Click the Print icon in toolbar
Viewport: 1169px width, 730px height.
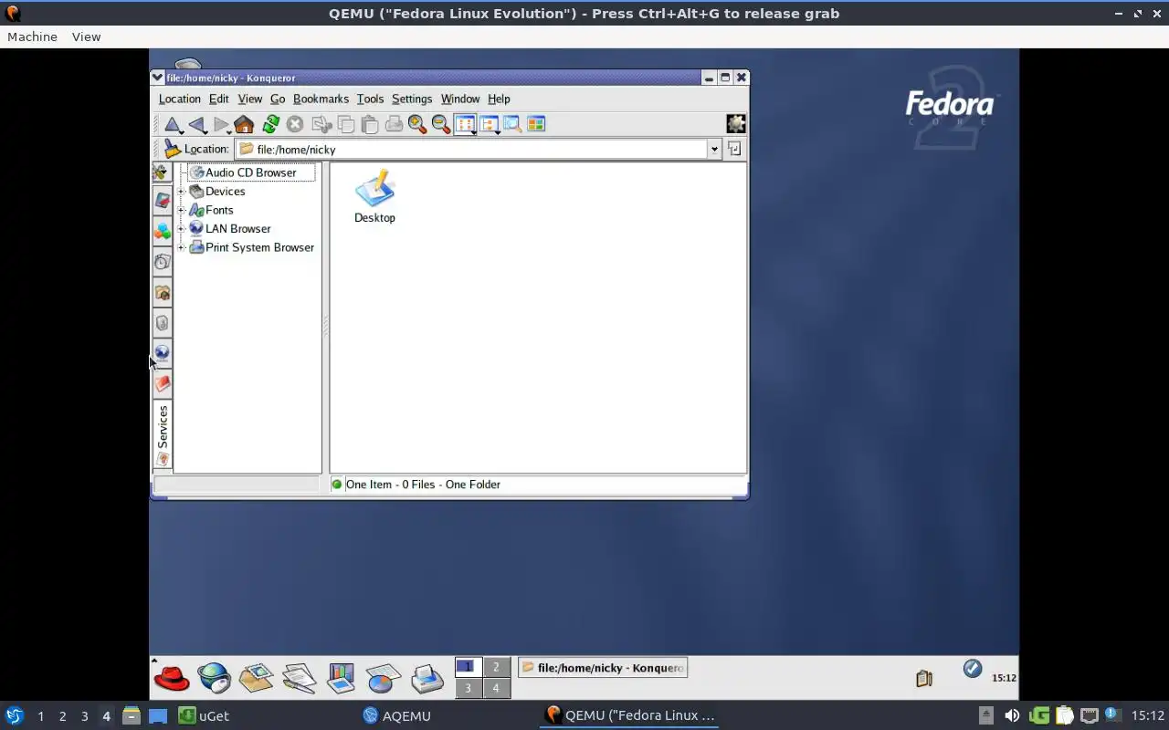[394, 124]
